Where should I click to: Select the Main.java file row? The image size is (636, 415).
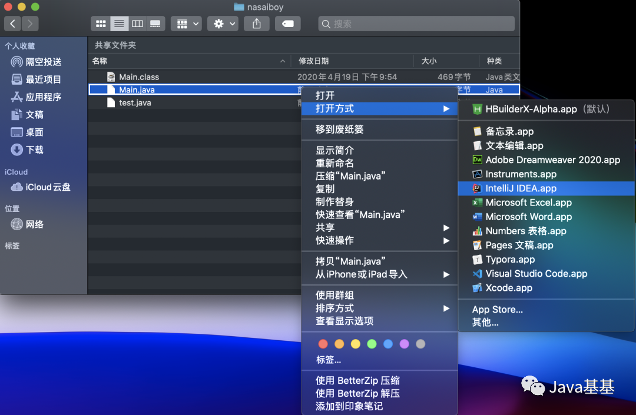tap(304, 90)
